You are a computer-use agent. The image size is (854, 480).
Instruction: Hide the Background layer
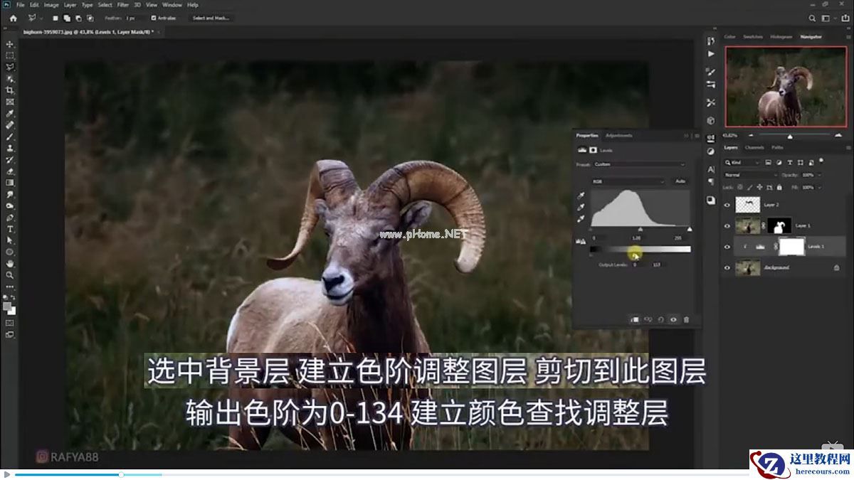click(727, 267)
